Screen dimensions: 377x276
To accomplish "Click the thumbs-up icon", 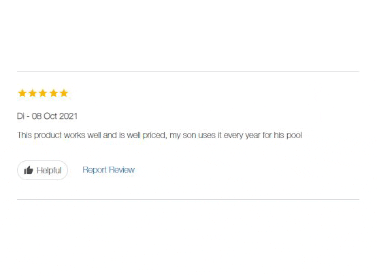I will click(29, 171).
